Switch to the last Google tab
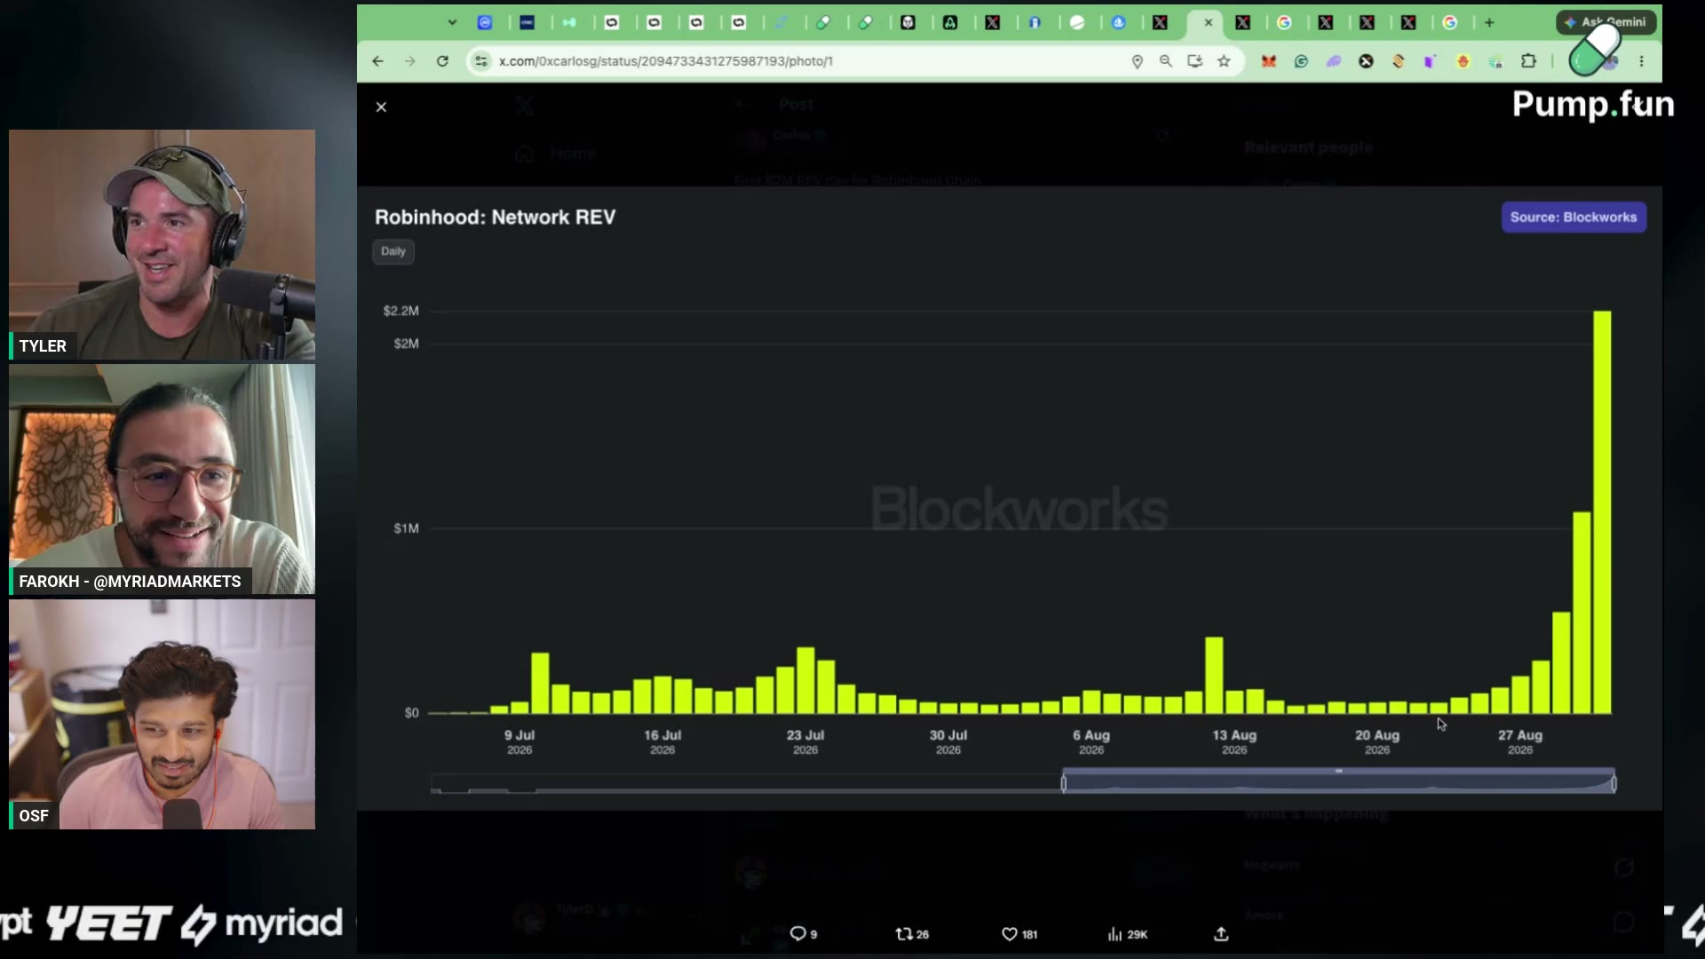The height and width of the screenshot is (959, 1705). (1450, 22)
